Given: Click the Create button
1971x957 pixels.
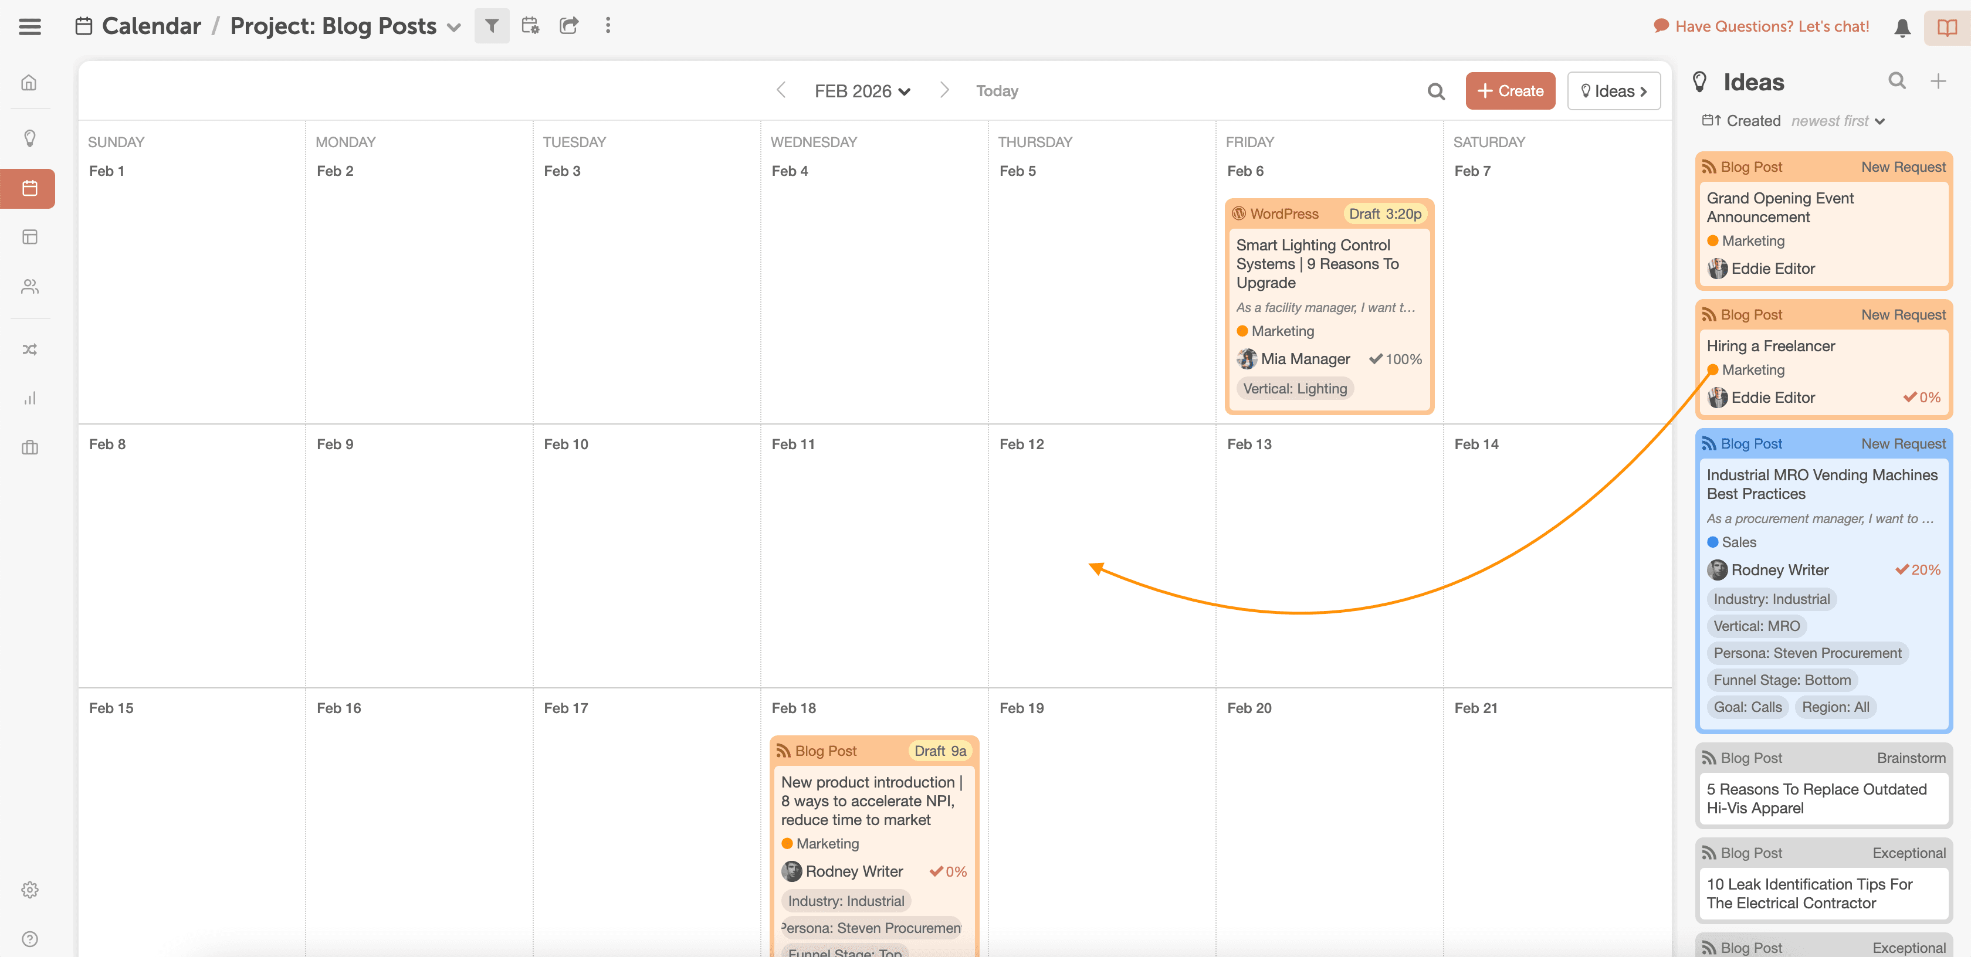Looking at the screenshot, I should pos(1509,91).
